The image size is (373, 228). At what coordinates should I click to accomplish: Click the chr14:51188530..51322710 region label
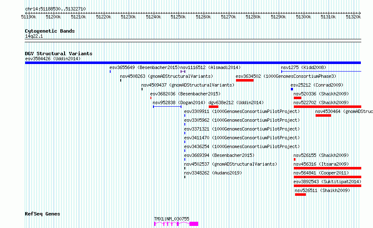(x=55, y=9)
